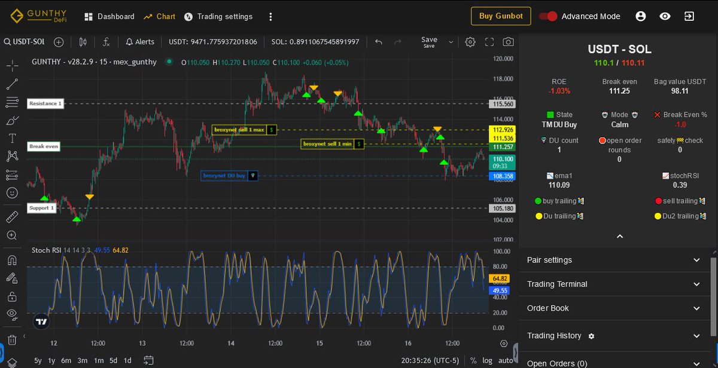718x368 pixels.
Task: Toggle the log scale button
Action: point(488,361)
